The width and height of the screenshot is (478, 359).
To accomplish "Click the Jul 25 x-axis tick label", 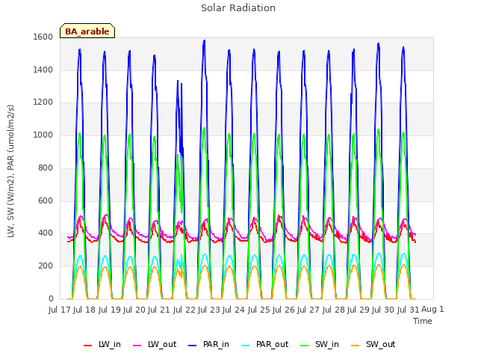I will (x=259, y=310).
